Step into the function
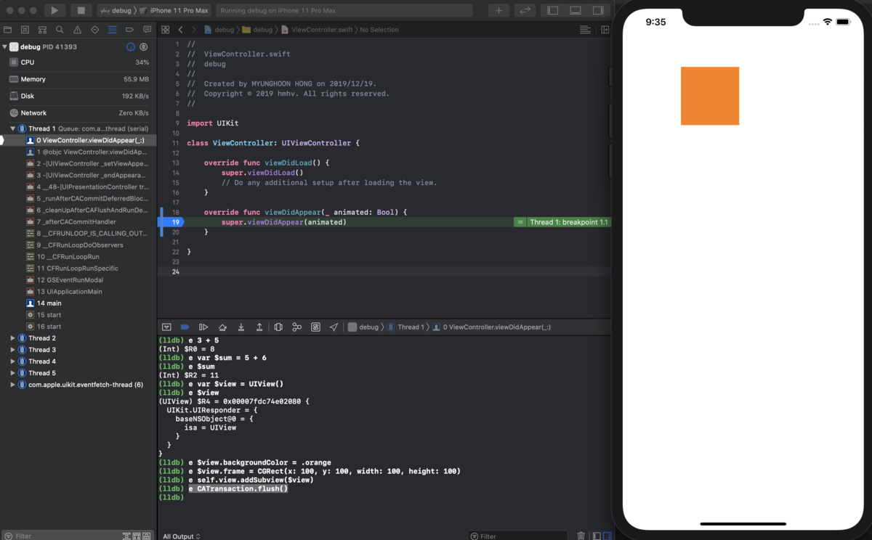The image size is (872, 540). coord(241,327)
